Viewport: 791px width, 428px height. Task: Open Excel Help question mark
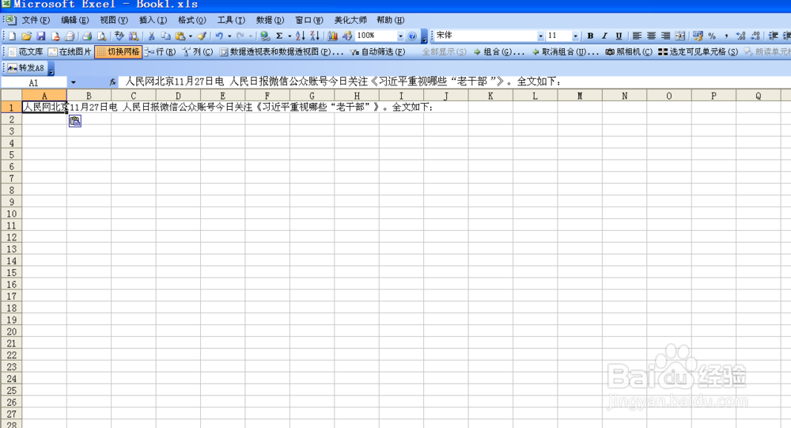[x=412, y=36]
